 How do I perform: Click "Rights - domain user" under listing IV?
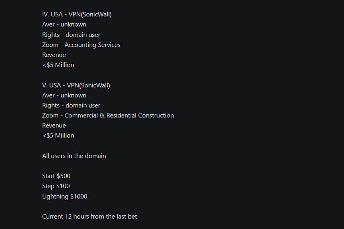coord(71,34)
